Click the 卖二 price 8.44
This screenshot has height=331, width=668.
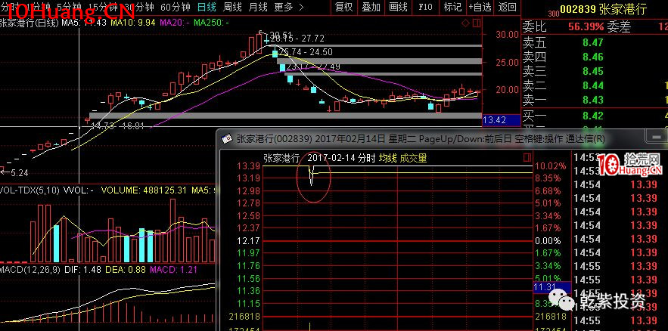point(592,86)
